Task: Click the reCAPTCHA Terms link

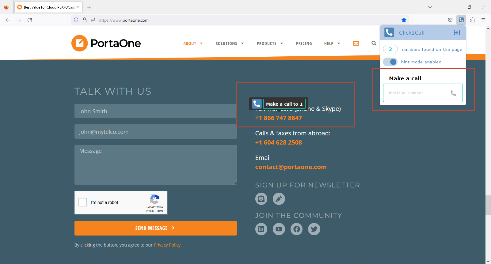Action: pos(160,211)
